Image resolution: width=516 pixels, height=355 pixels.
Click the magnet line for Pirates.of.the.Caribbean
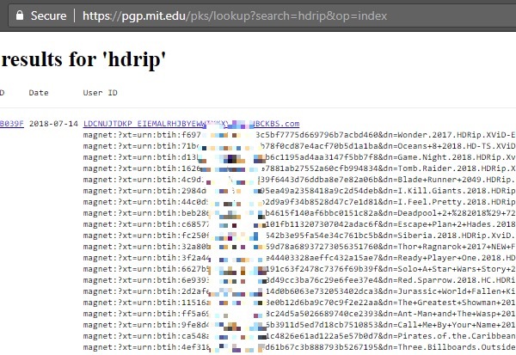pos(299,336)
